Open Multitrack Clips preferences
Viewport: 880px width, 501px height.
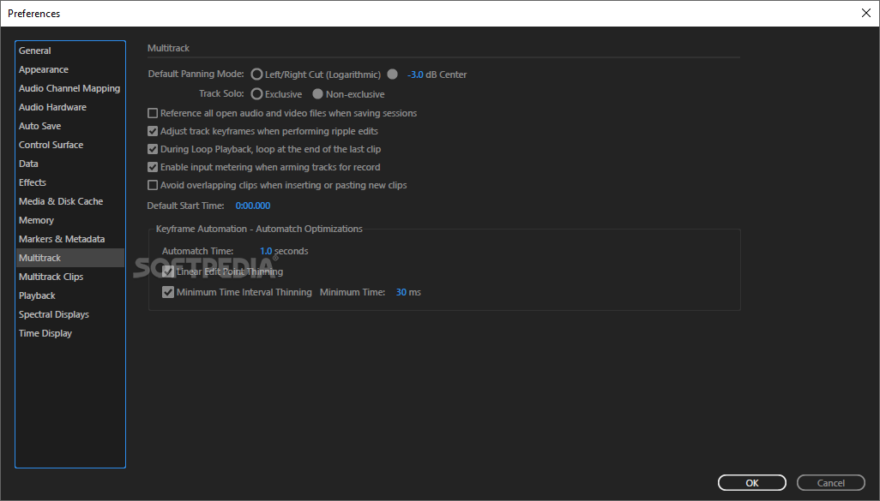pyautogui.click(x=70, y=277)
